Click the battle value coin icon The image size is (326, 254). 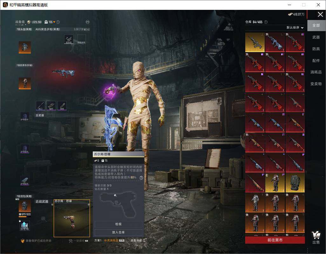point(29,22)
